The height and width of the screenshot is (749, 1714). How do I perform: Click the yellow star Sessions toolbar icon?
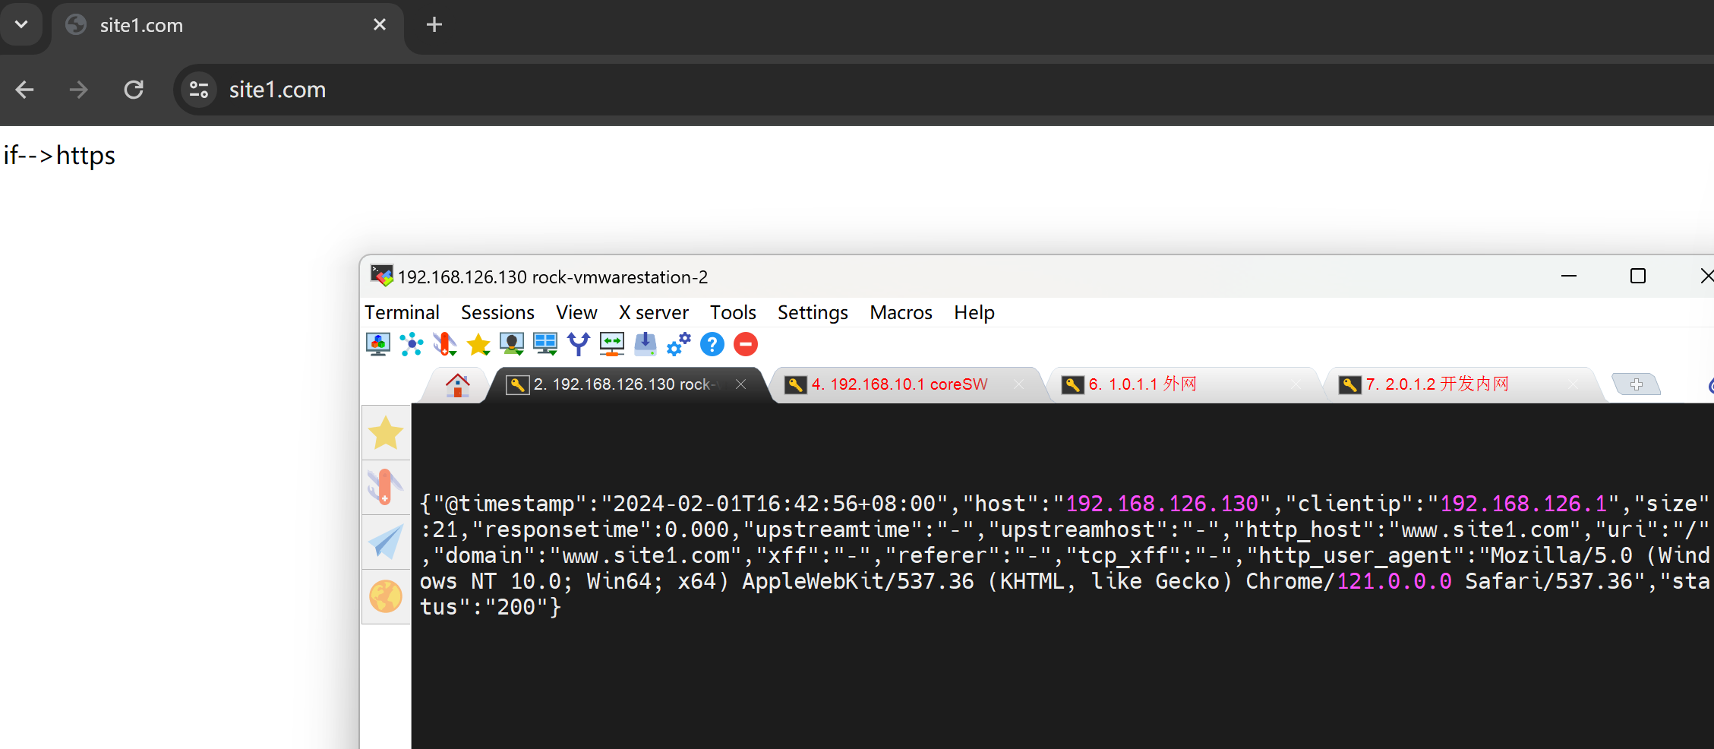[478, 345]
